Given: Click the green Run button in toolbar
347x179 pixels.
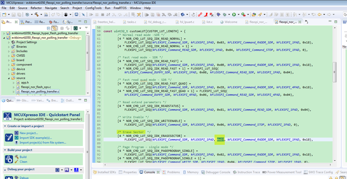Looking at the screenshot, I should click(x=234, y=15).
